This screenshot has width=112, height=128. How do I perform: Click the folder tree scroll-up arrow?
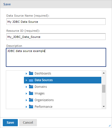pos(104,73)
